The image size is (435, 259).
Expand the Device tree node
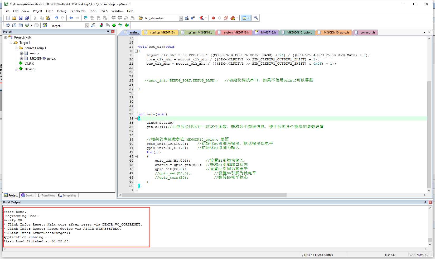[16, 69]
